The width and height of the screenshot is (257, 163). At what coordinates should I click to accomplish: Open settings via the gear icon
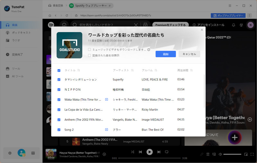(10, 153)
